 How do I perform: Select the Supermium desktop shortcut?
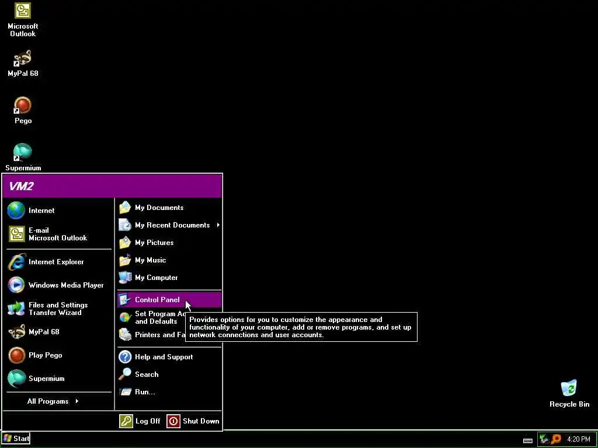pos(23,157)
